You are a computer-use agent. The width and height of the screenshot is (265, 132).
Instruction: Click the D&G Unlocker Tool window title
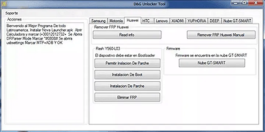pos(149,4)
